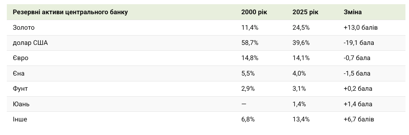Click the '+6,7 балів' change cell
409x135 pixels.
(359, 119)
